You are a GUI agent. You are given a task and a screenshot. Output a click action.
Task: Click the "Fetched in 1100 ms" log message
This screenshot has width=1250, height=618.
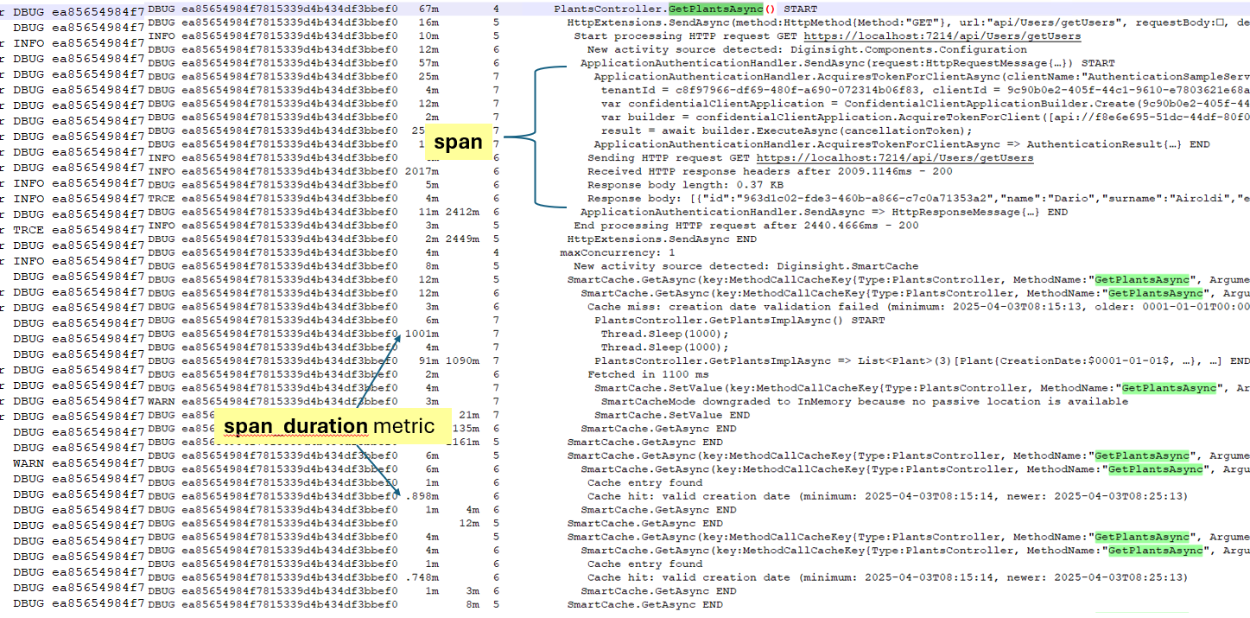point(648,374)
